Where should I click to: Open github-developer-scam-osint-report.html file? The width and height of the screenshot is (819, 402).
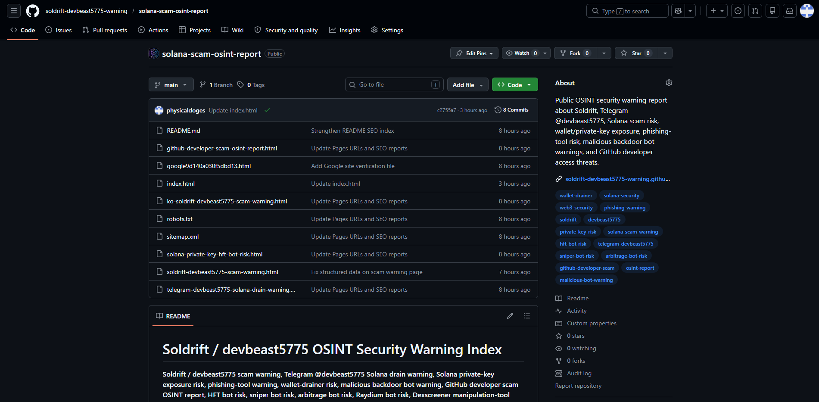tap(222, 148)
